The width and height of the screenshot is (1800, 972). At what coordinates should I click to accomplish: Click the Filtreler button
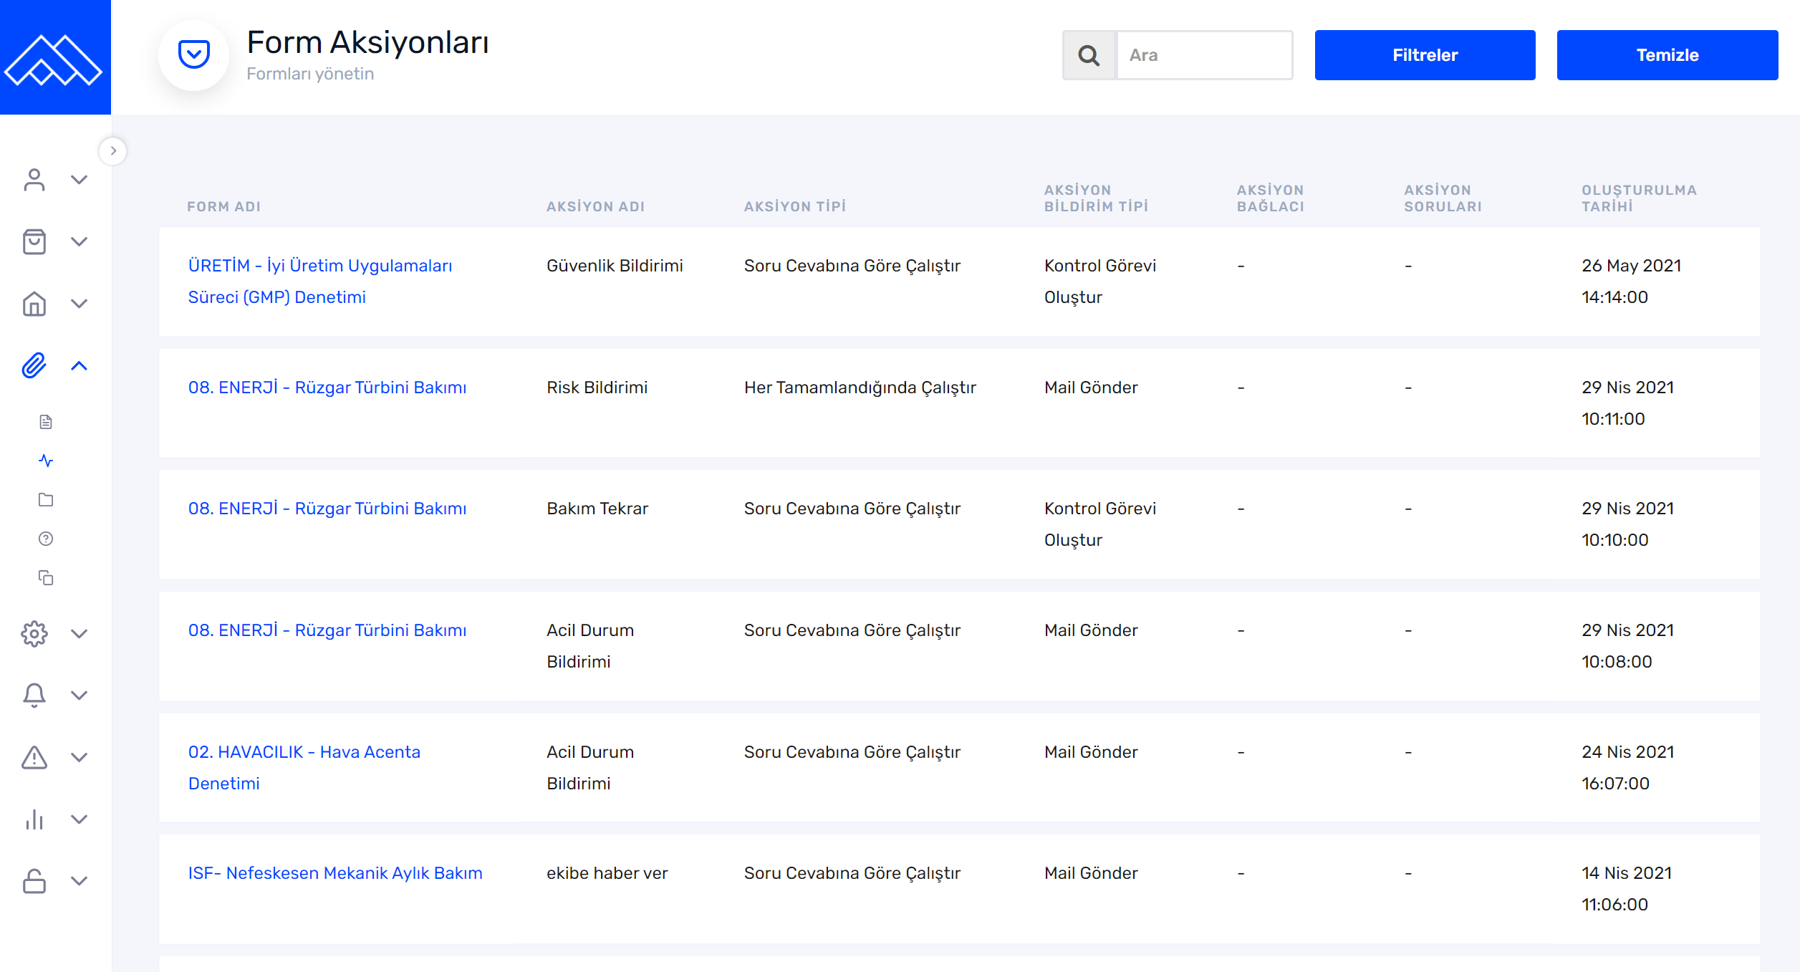[x=1424, y=55]
